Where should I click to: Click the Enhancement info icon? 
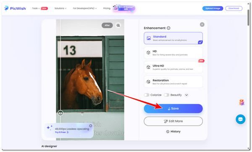168,28
